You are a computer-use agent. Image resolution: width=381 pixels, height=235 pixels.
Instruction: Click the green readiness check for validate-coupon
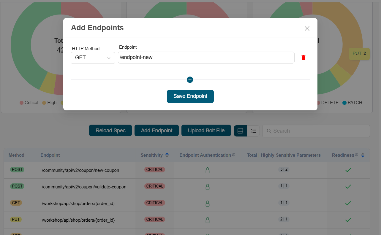click(348, 186)
